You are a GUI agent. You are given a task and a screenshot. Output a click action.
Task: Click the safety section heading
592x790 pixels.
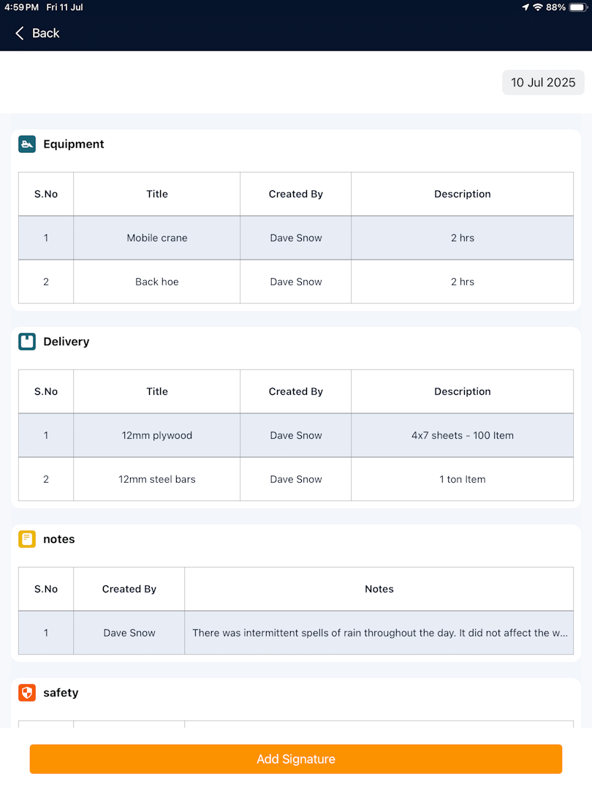tap(61, 693)
